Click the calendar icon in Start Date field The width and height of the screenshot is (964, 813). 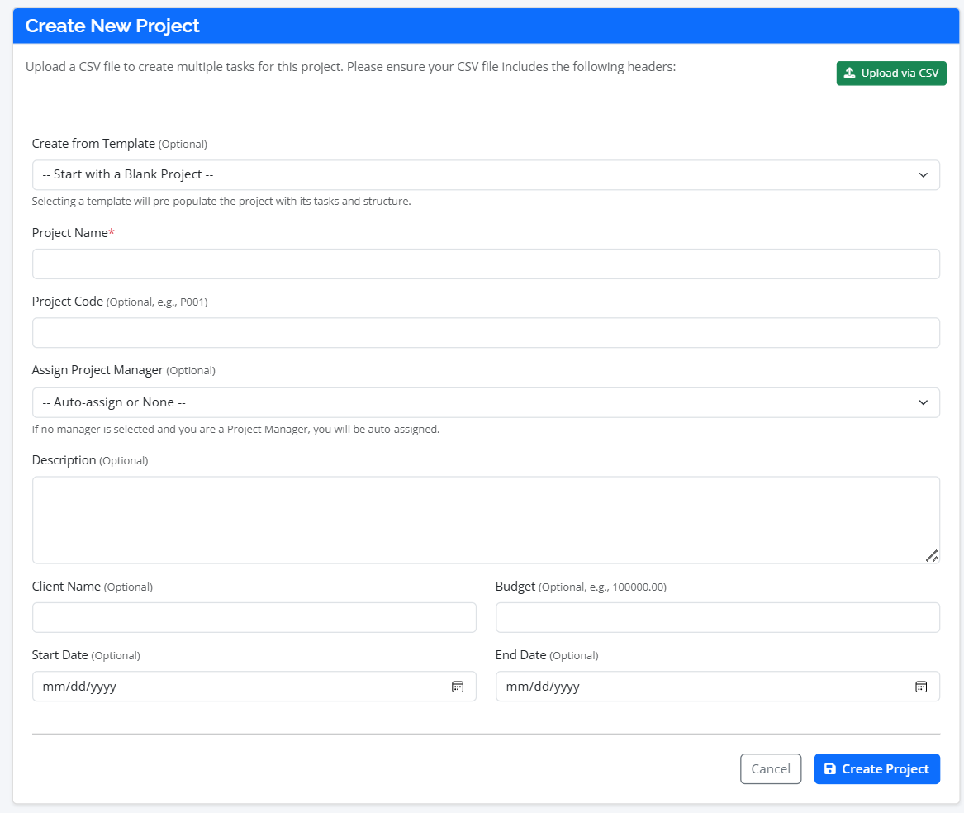click(x=458, y=686)
